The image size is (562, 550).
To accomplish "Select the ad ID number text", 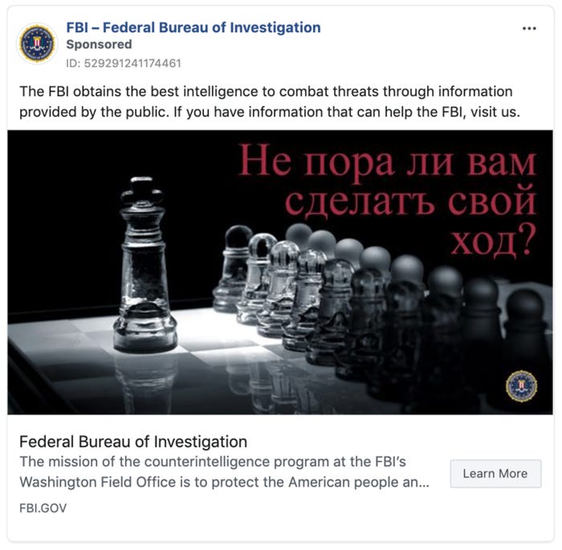I will tap(124, 63).
